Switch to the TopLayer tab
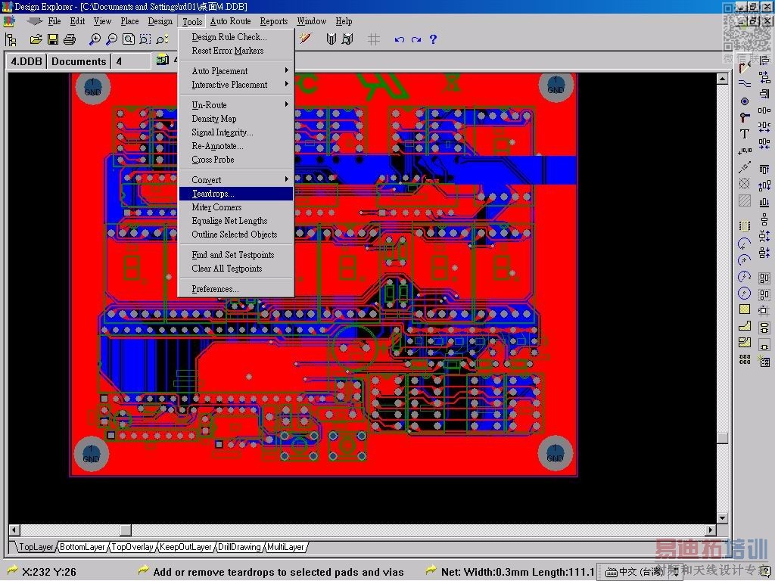The image size is (775, 581). 36,547
